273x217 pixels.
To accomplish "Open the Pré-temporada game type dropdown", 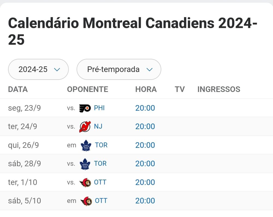I will [x=119, y=69].
